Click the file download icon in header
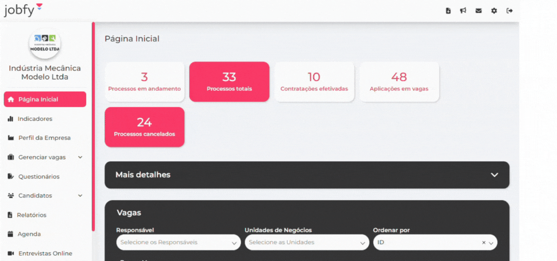This screenshot has width=557, height=261. 448,11
